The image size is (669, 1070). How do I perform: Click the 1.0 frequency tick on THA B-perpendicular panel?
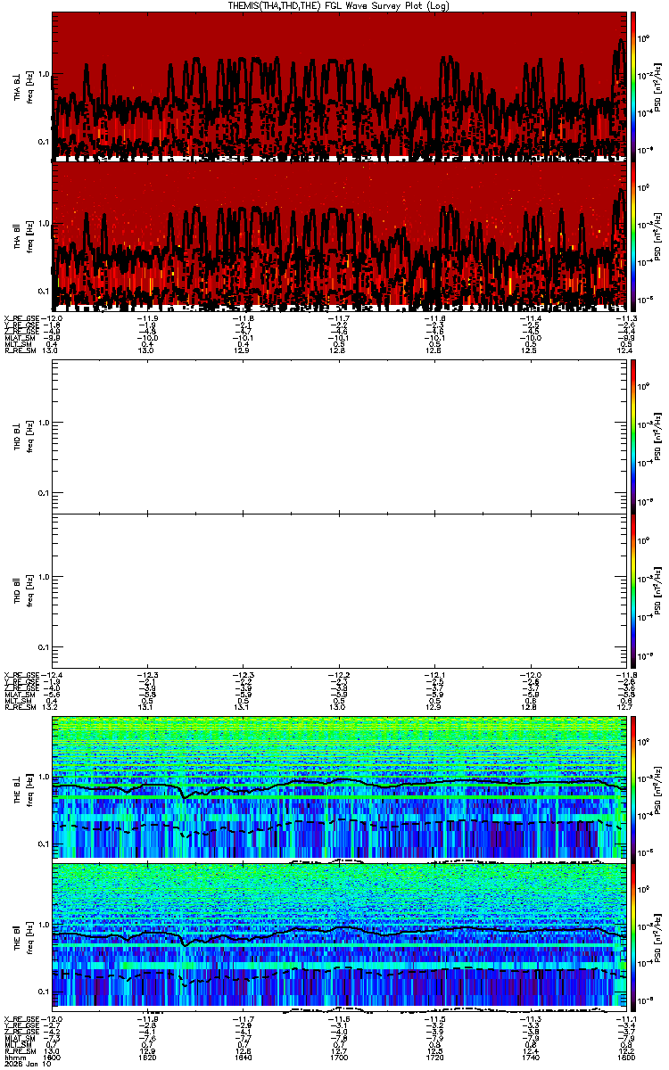(x=45, y=75)
